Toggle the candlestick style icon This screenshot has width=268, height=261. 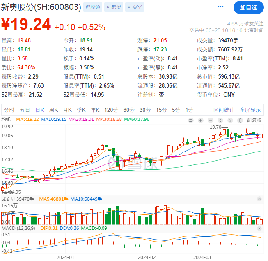click(x=240, y=120)
